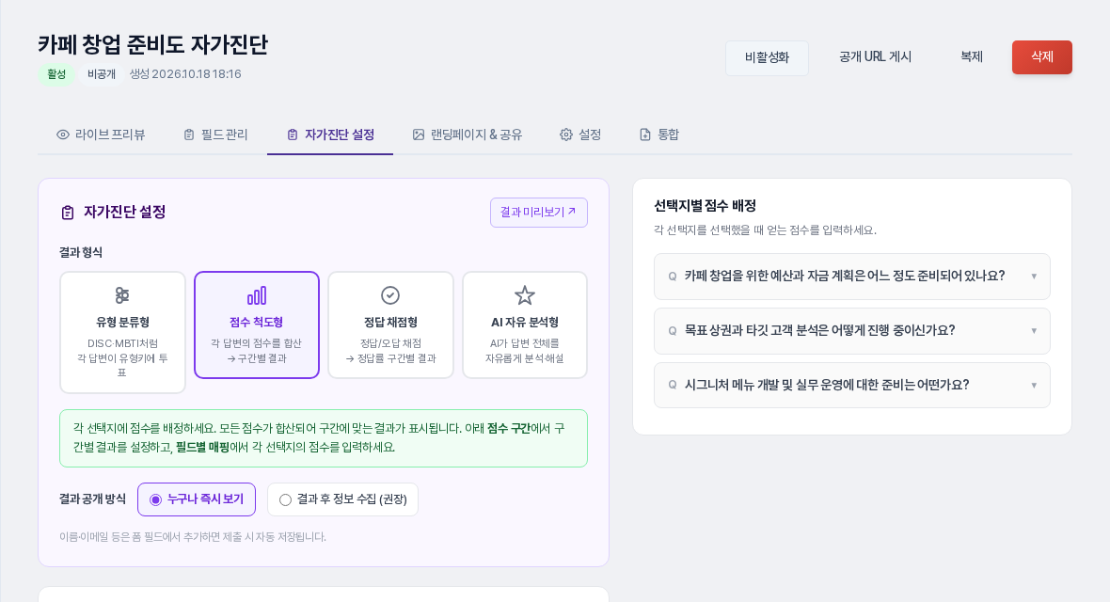Open the 카페 창업을 위한 예산 question row
The width and height of the screenshot is (1110, 602).
[851, 277]
